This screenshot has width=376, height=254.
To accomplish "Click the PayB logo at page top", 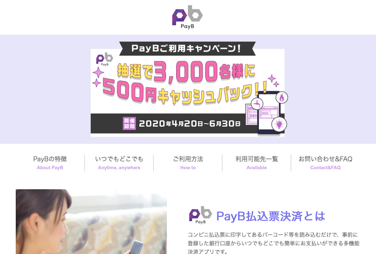I will click(x=187, y=17).
